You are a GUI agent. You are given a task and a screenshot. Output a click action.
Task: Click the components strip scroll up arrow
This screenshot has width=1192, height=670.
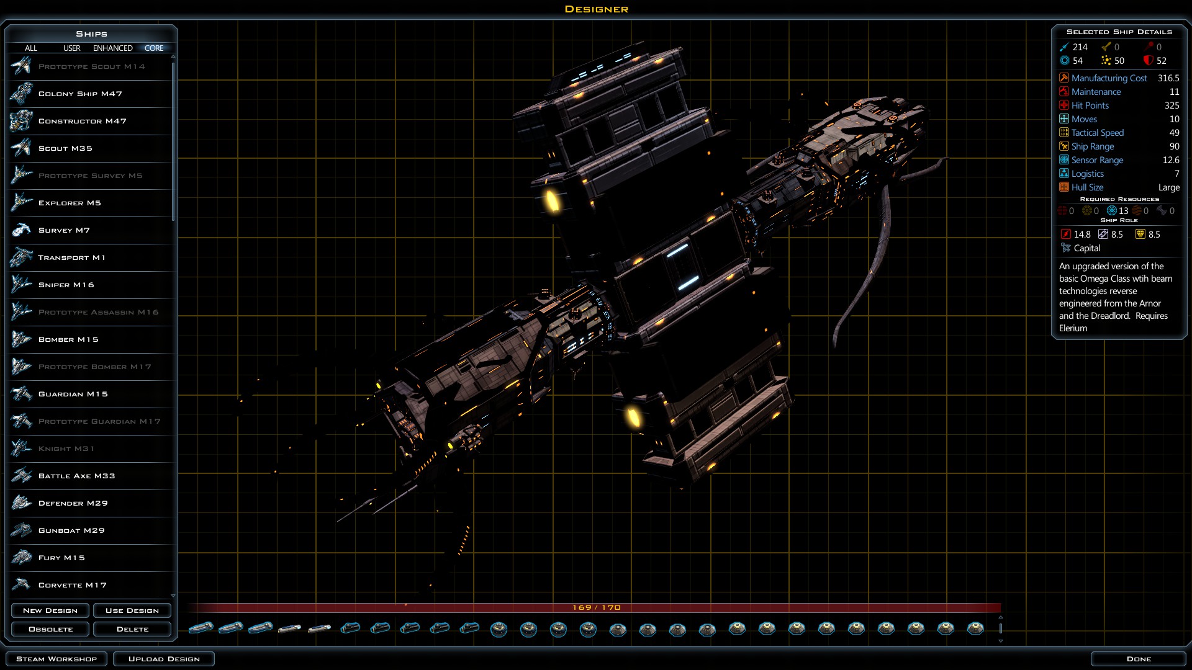[1000, 617]
